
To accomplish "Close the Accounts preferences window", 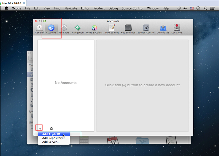I will tap(36, 21).
